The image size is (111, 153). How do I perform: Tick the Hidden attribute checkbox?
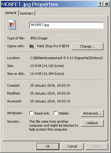click(x=55, y=113)
